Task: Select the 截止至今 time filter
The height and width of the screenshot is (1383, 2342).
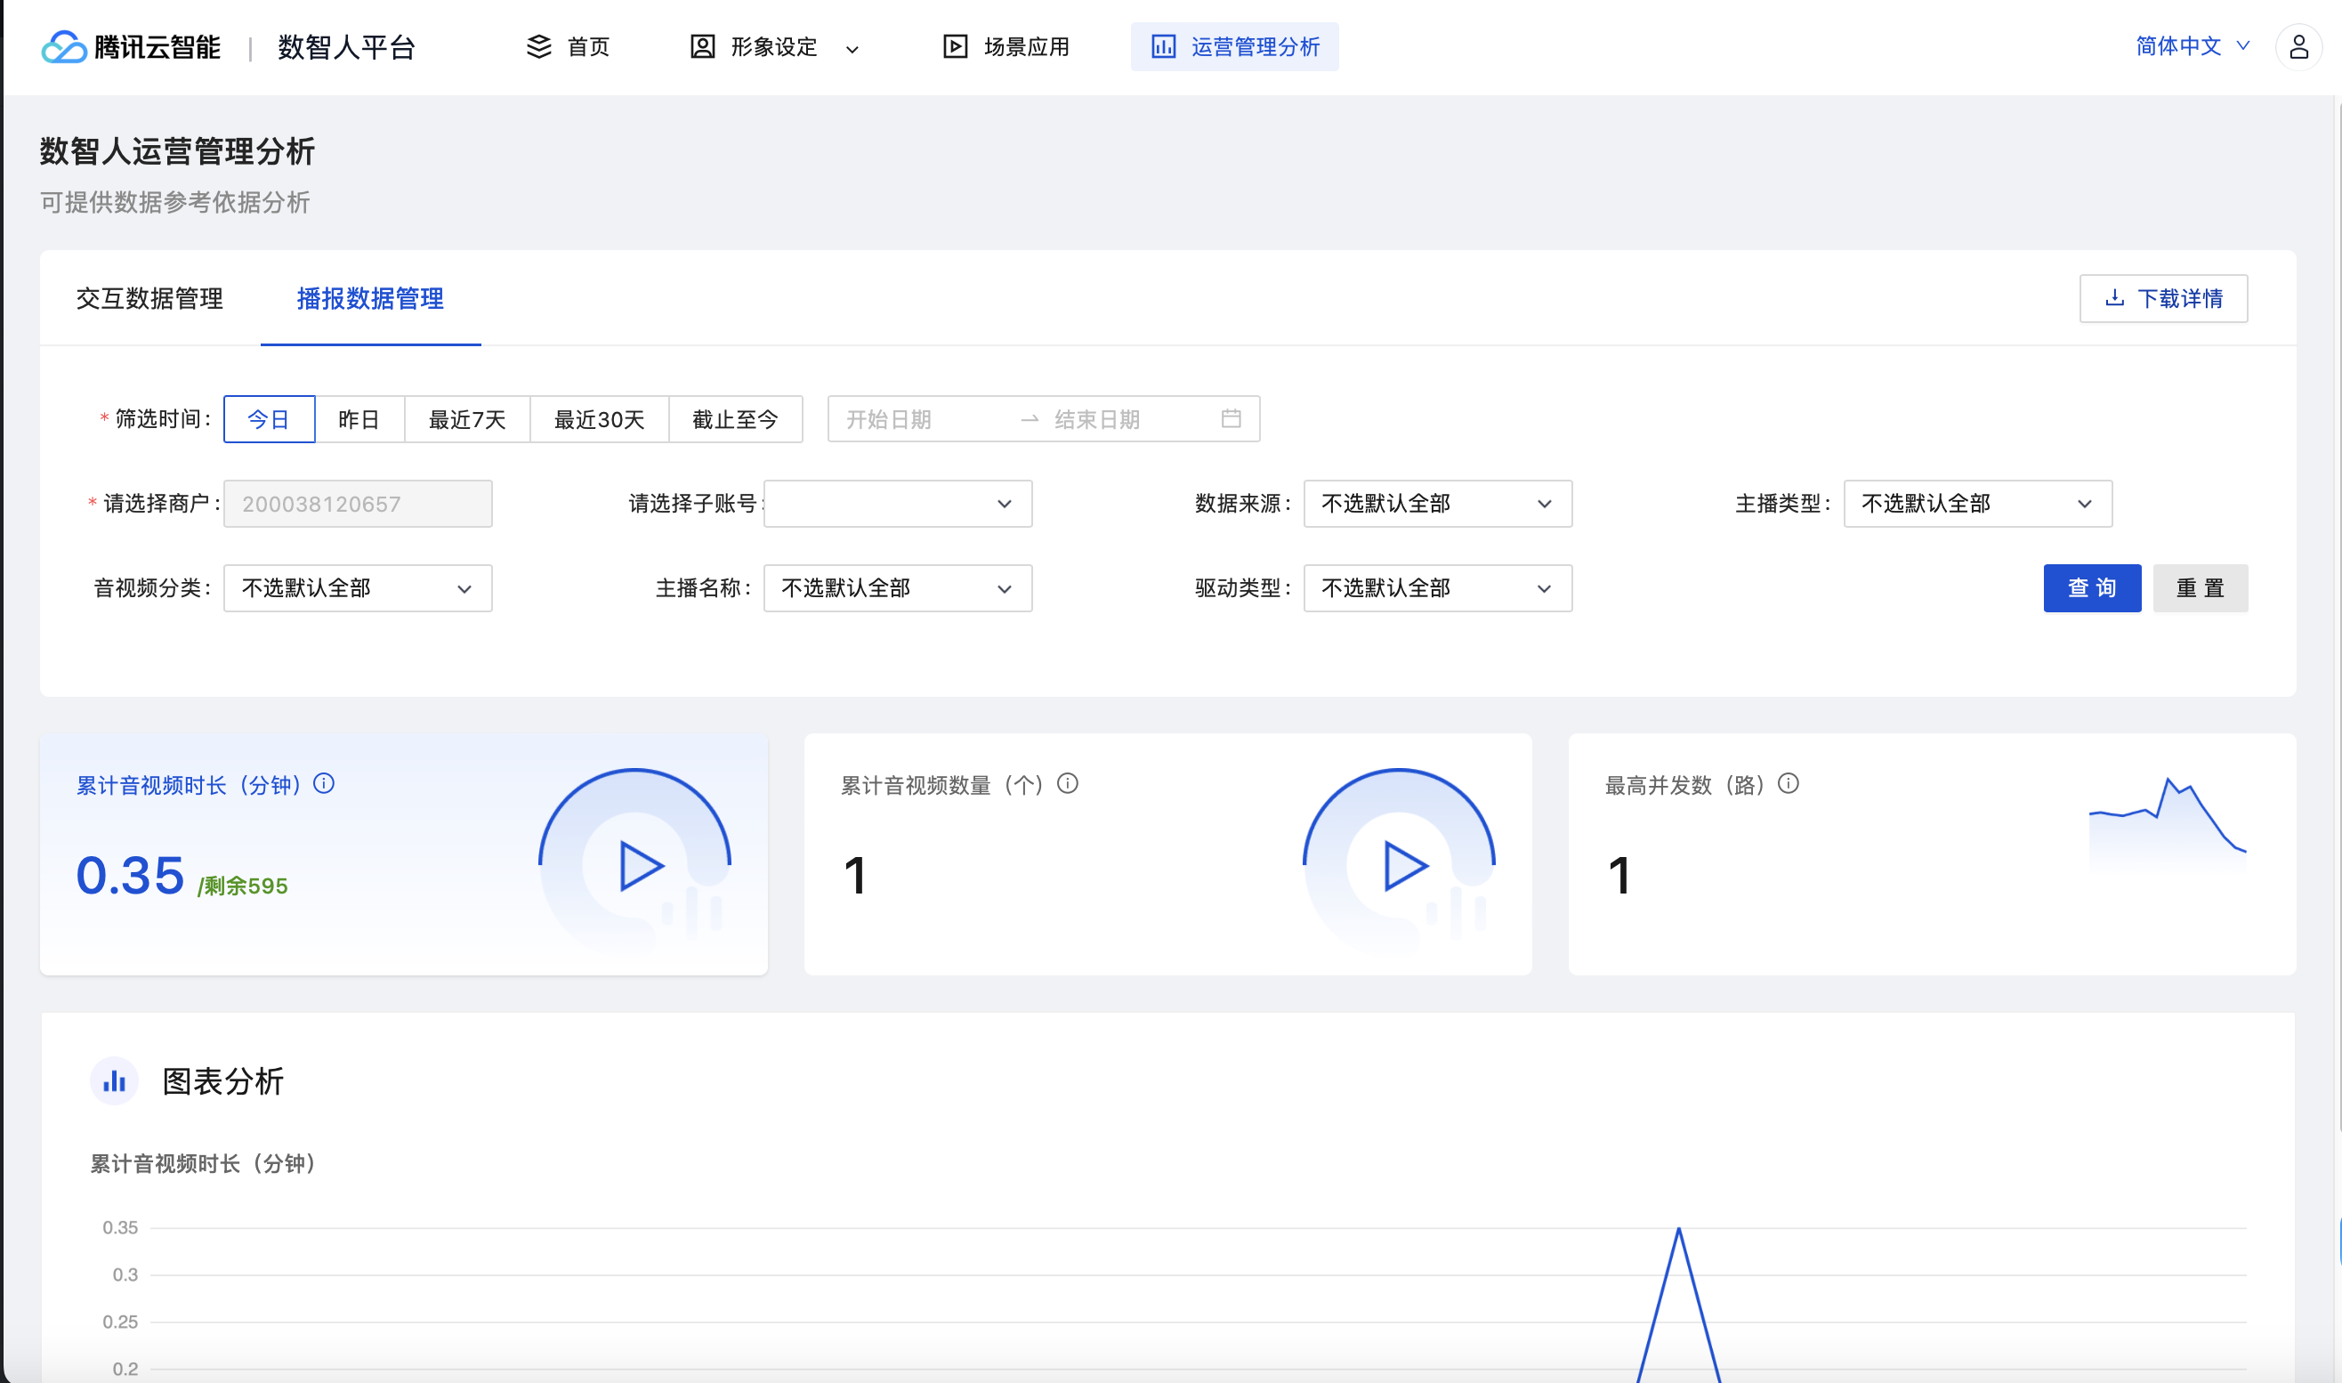Action: tap(734, 419)
